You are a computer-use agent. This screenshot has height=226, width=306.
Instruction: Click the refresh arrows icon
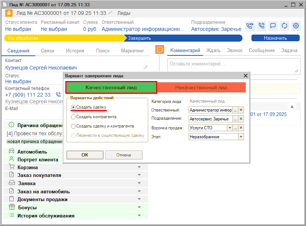(x=284, y=26)
